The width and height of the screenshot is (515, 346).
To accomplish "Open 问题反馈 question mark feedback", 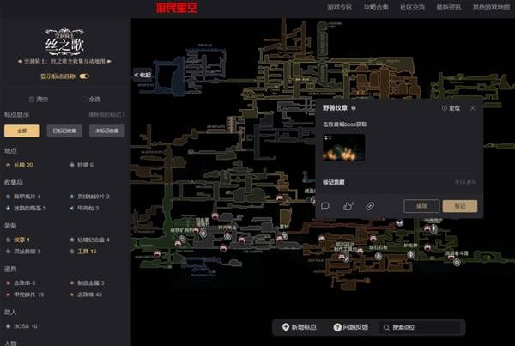I will point(340,328).
